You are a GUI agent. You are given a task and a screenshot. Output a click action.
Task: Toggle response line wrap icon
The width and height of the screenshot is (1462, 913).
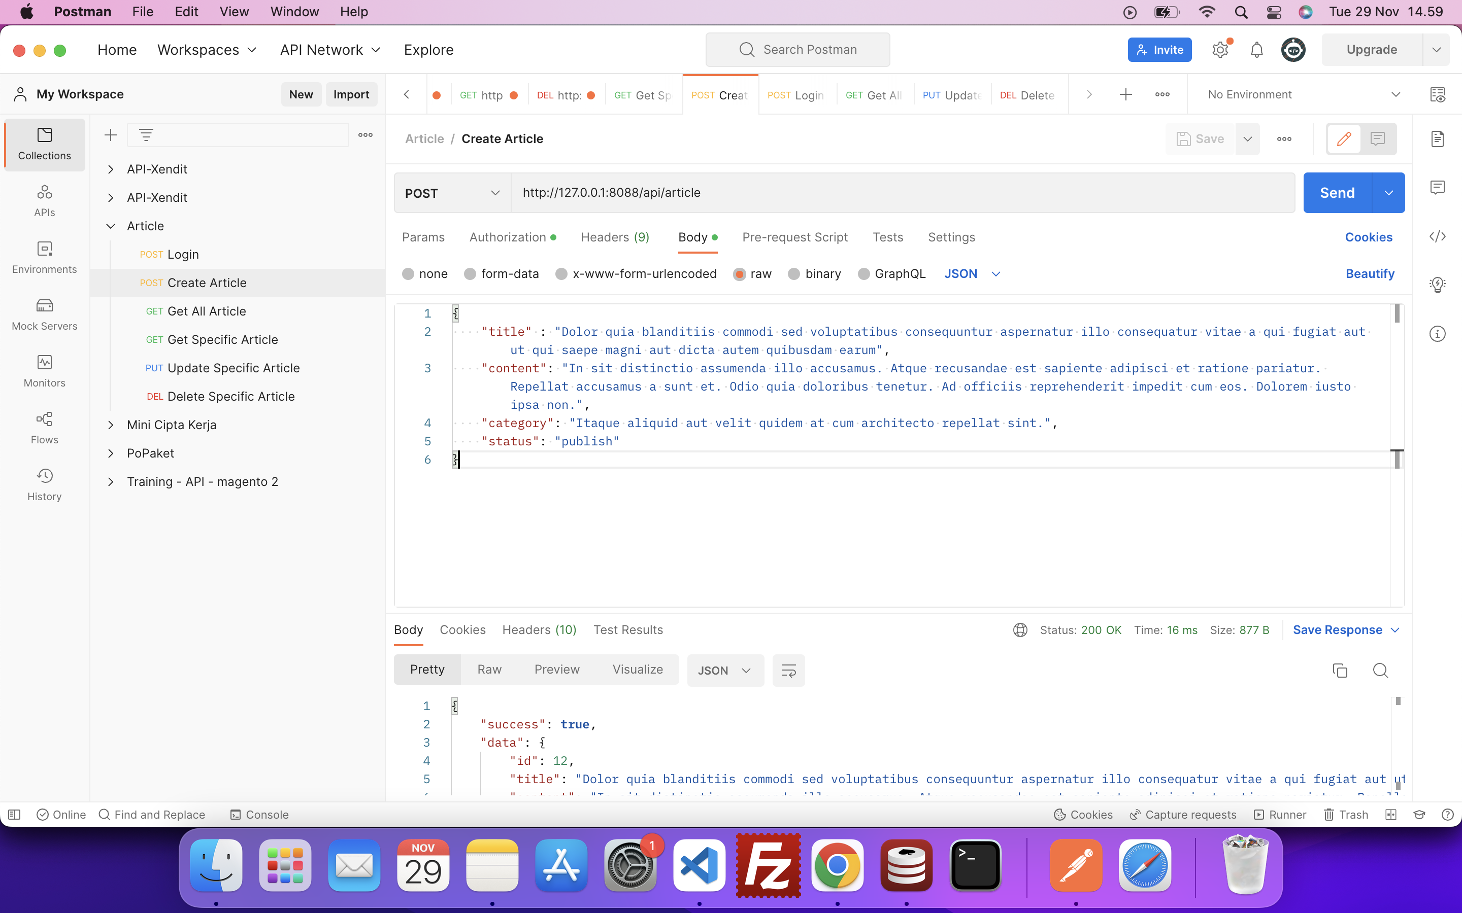pyautogui.click(x=788, y=670)
